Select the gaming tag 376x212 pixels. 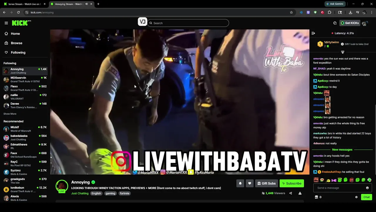[110, 193]
